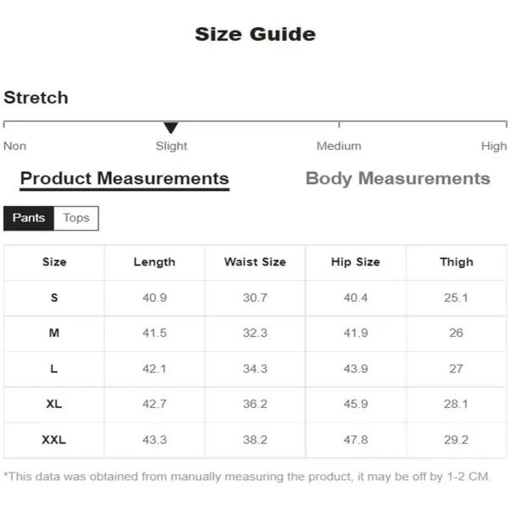Click the Non stretch label
This screenshot has width=509, height=509.
[x=15, y=146]
